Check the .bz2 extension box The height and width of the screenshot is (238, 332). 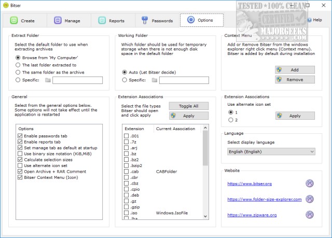(x=127, y=160)
